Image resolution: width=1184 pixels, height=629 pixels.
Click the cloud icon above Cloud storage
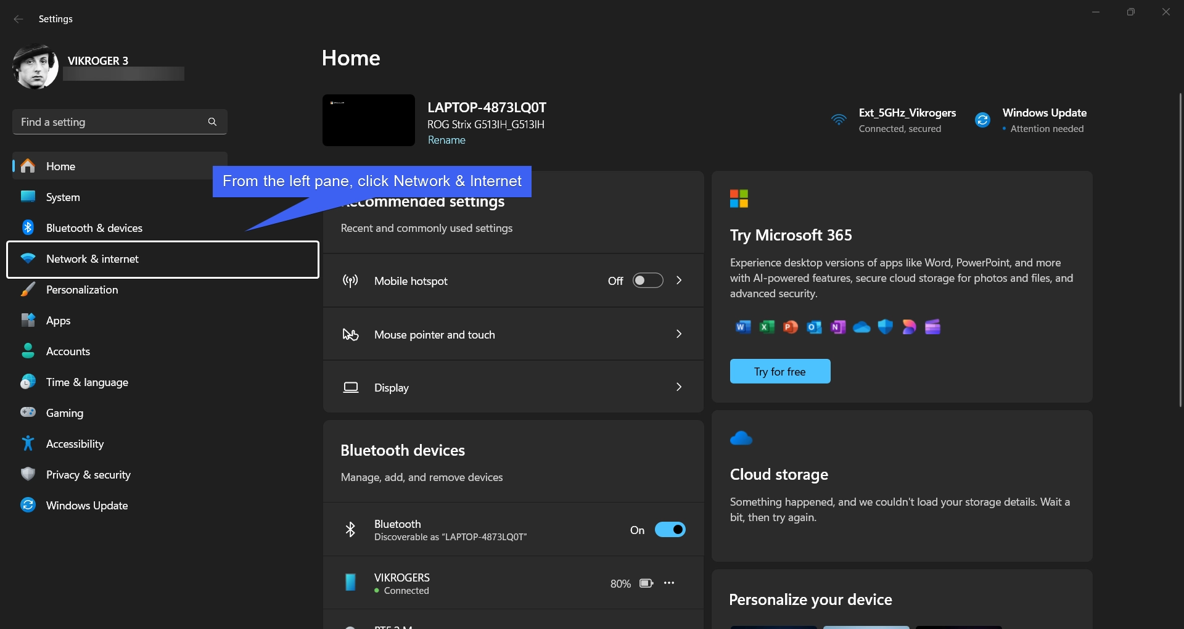(741, 438)
